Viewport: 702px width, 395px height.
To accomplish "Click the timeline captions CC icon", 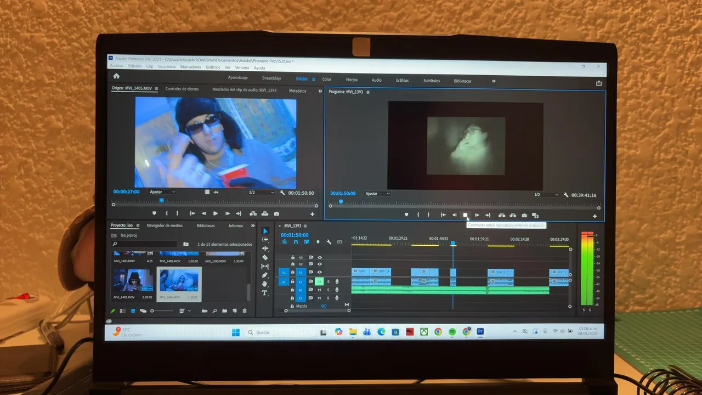I will 340,242.
